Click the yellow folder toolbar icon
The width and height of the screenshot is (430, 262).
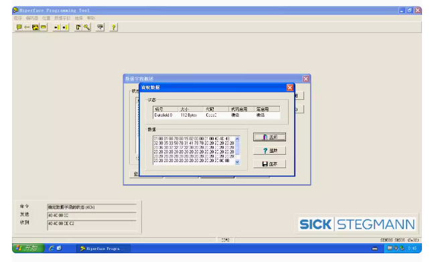pos(35,27)
